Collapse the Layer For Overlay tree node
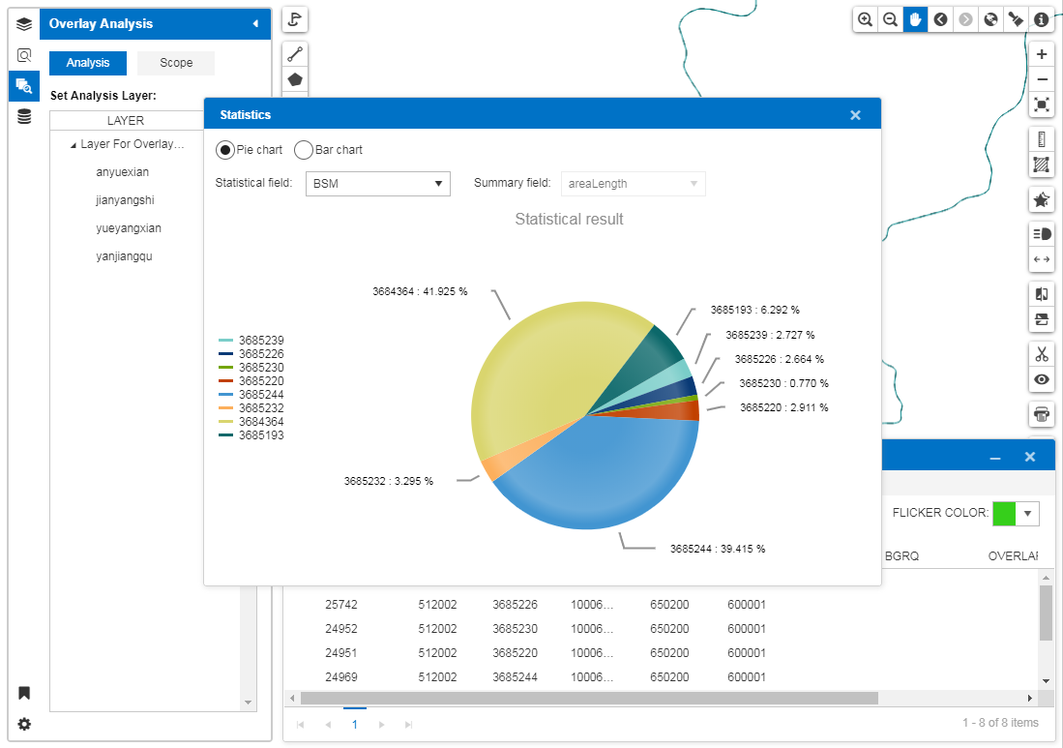This screenshot has width=1063, height=748. click(74, 145)
